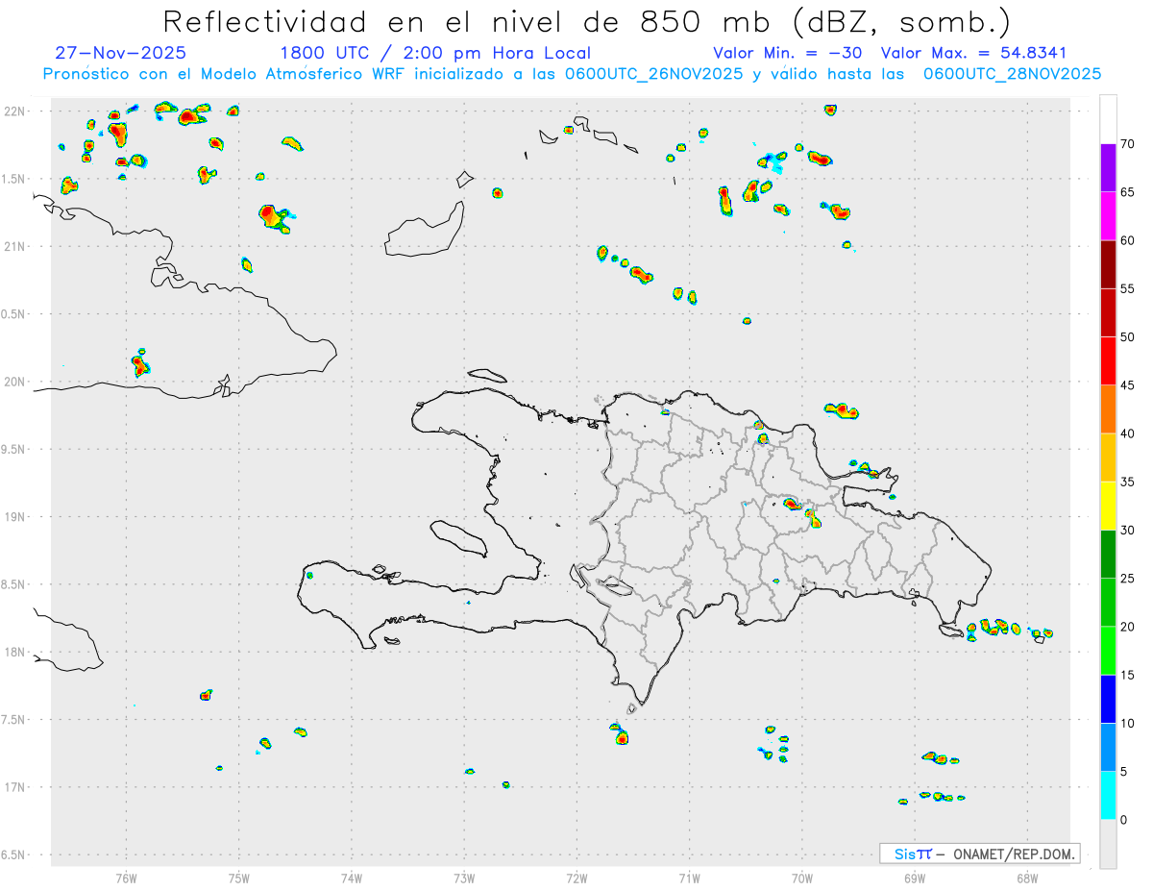Click the colorbar tick label "40"
The image size is (1153, 891).
1127,433
